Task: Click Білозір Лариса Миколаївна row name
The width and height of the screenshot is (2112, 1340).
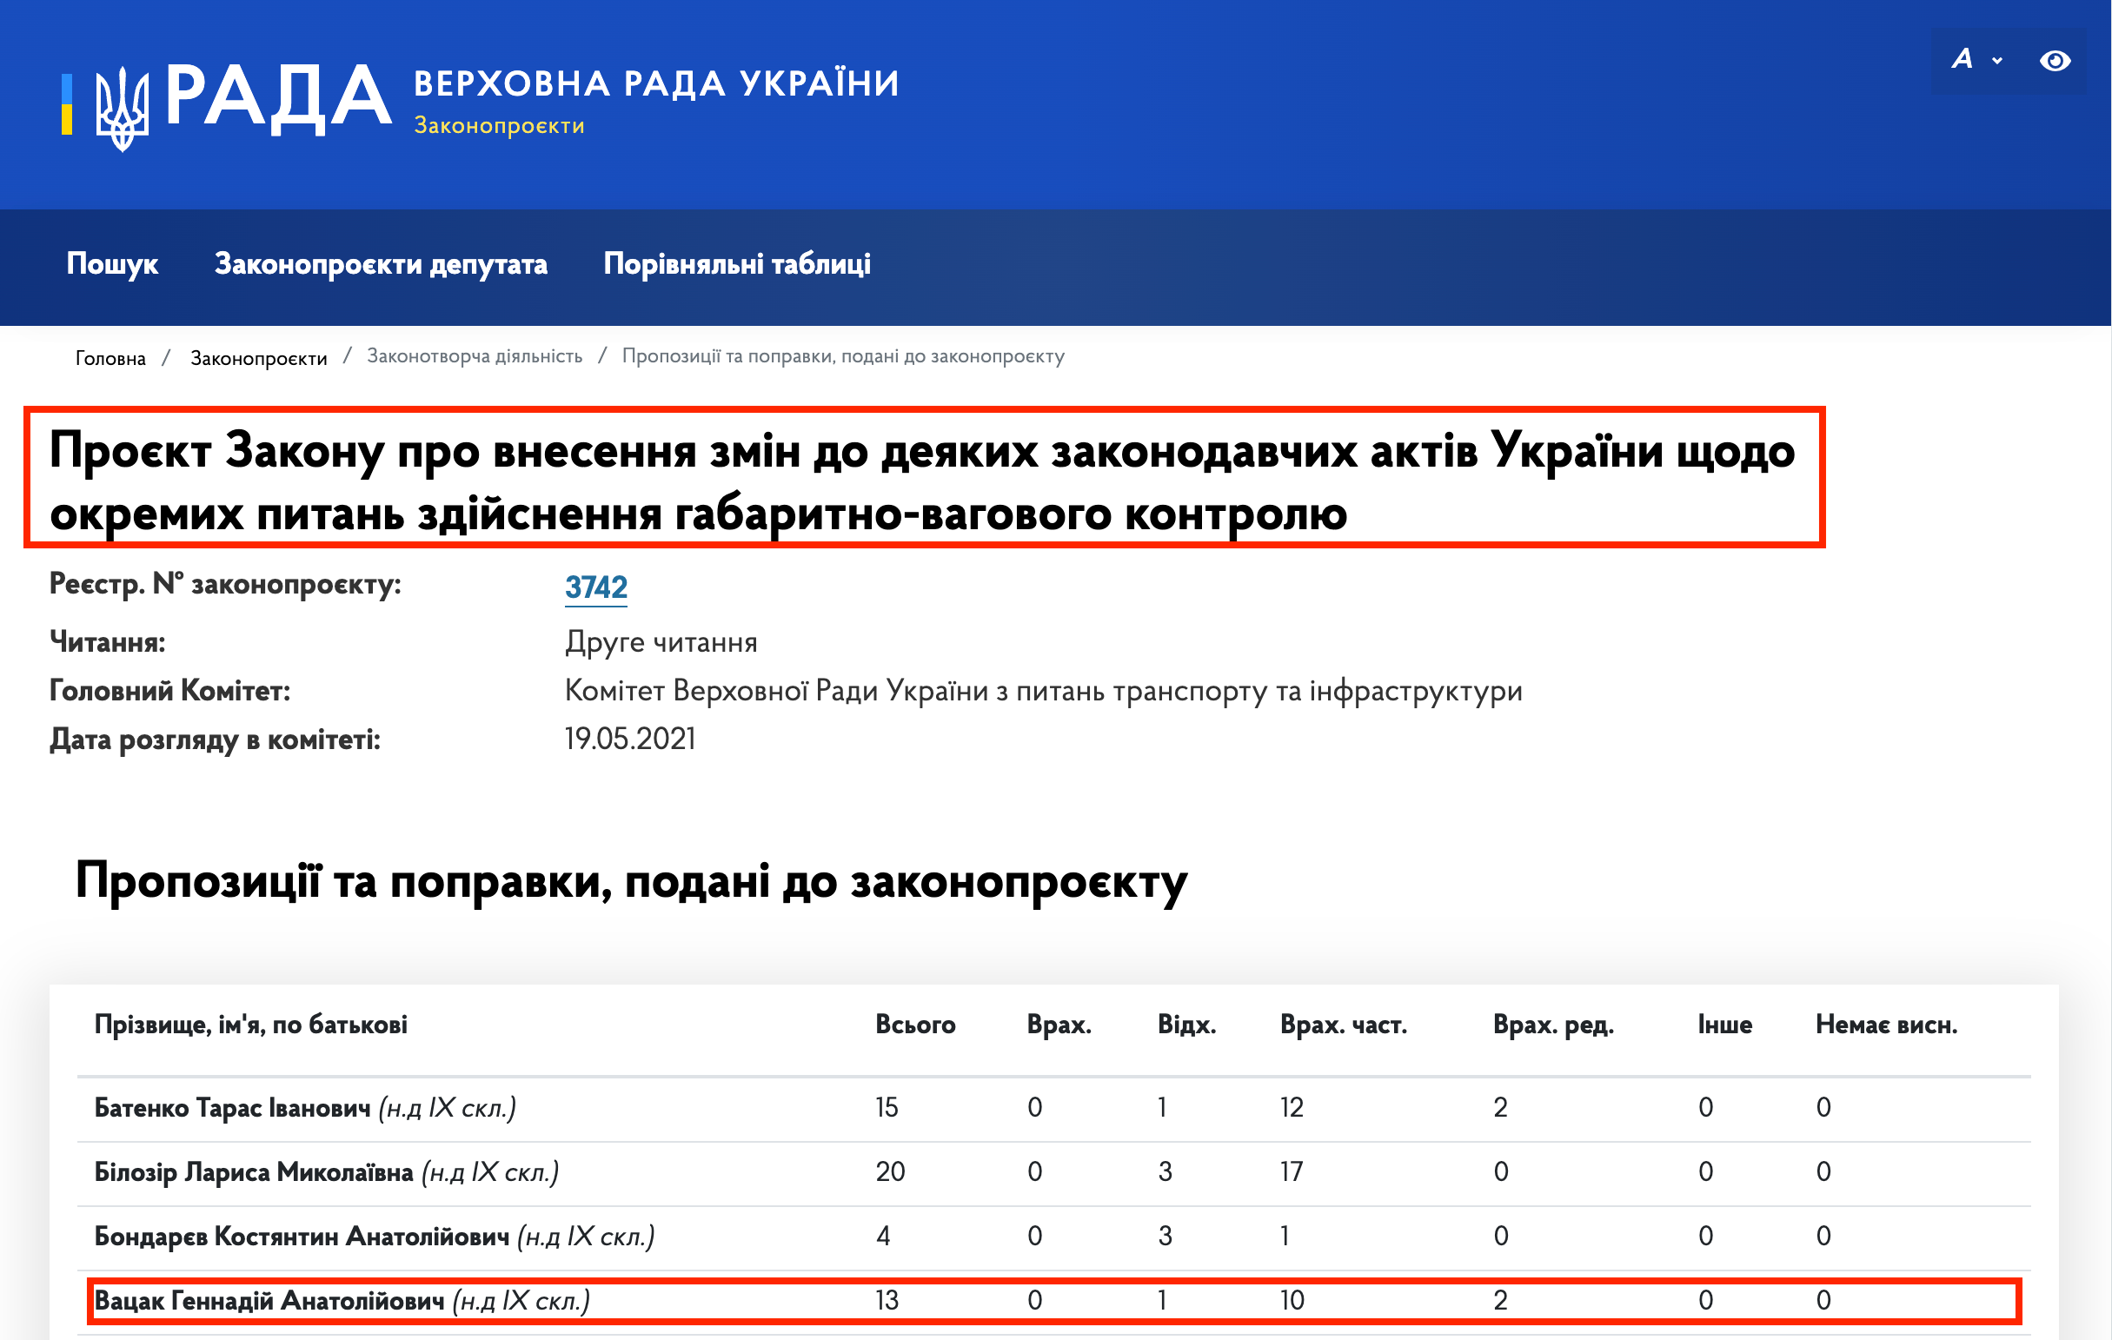Action: (254, 1171)
